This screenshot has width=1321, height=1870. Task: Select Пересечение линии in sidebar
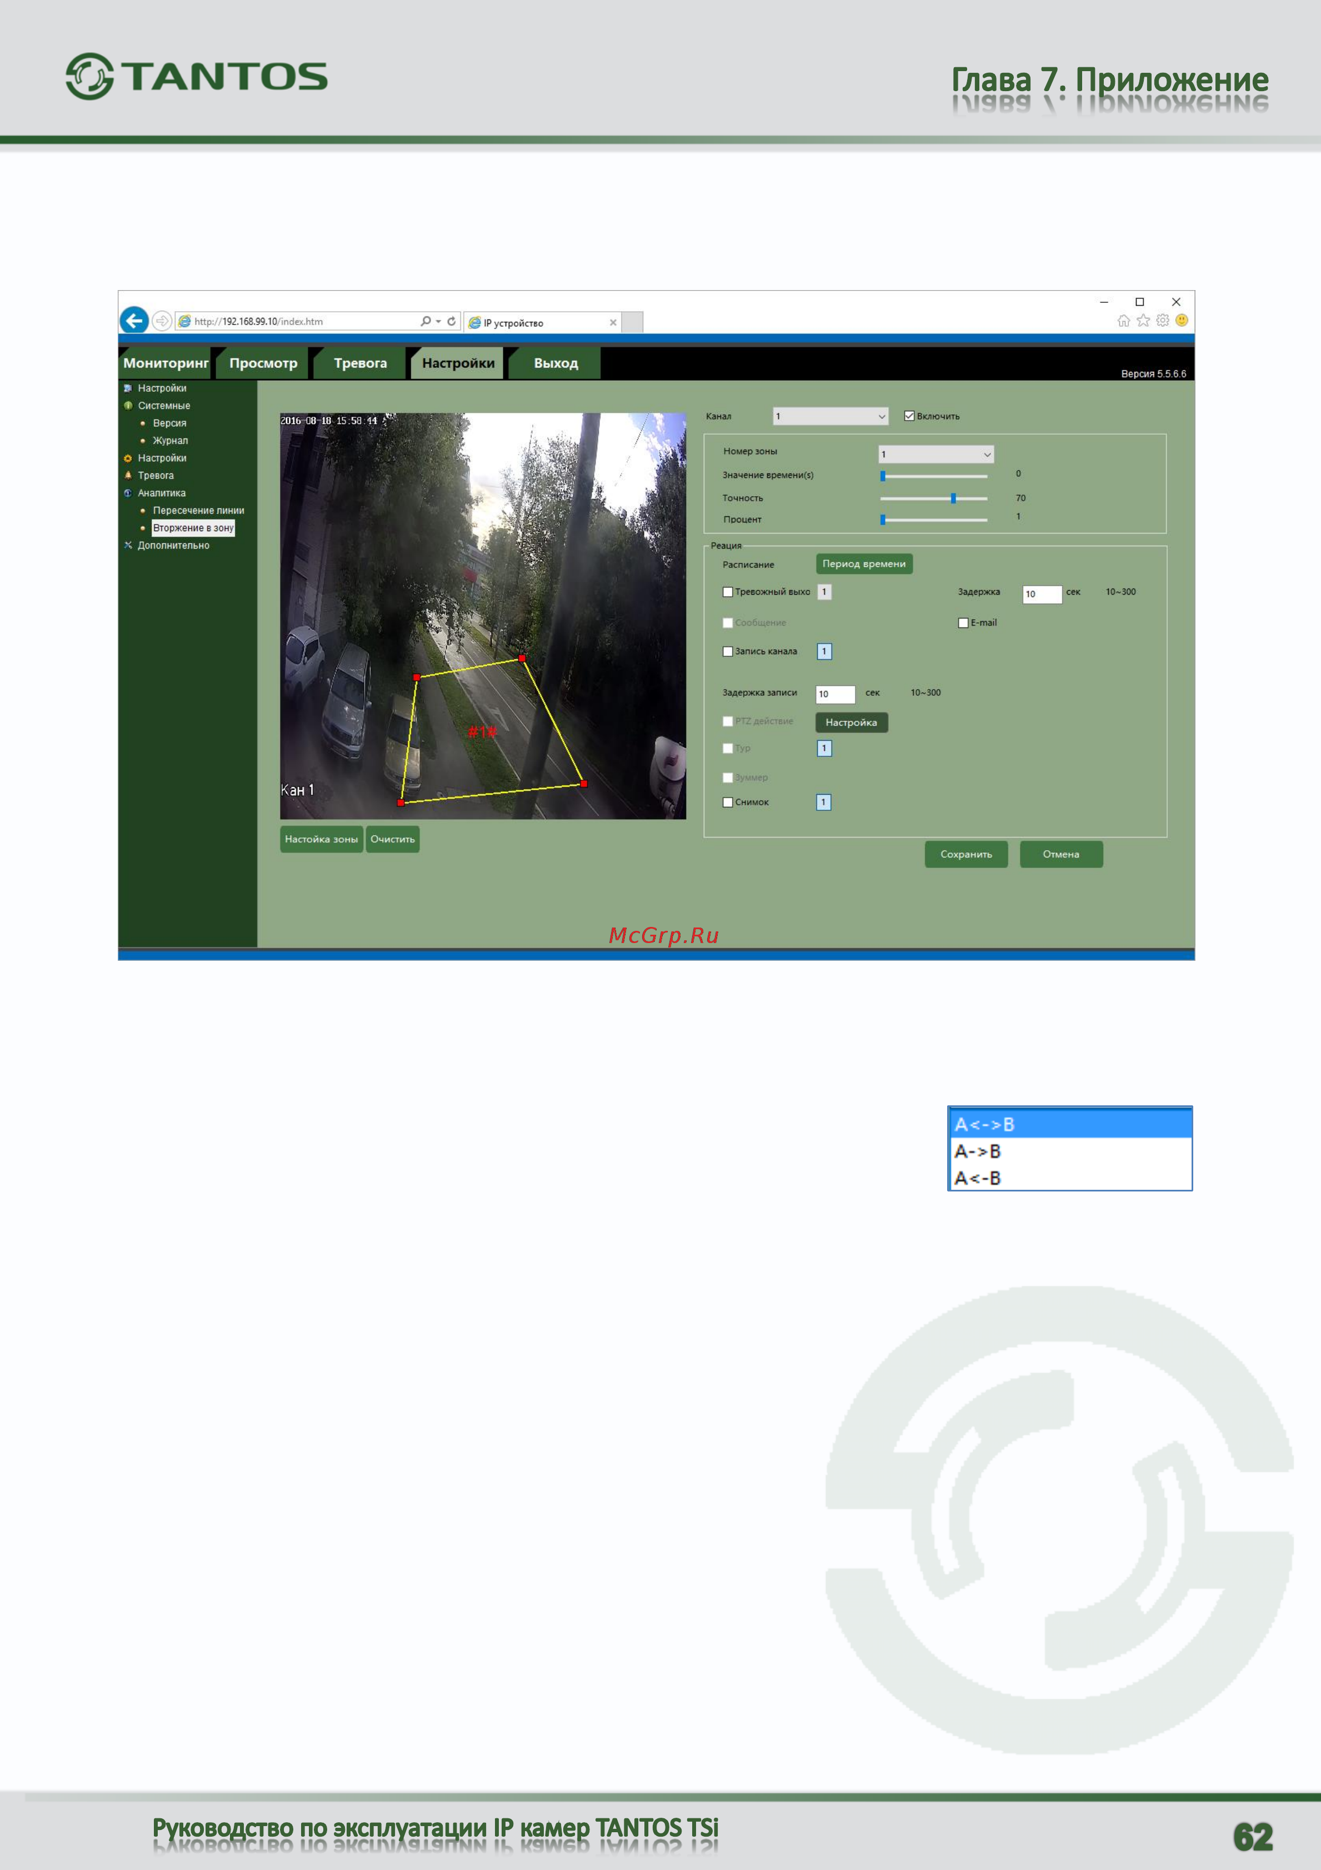[x=199, y=511]
